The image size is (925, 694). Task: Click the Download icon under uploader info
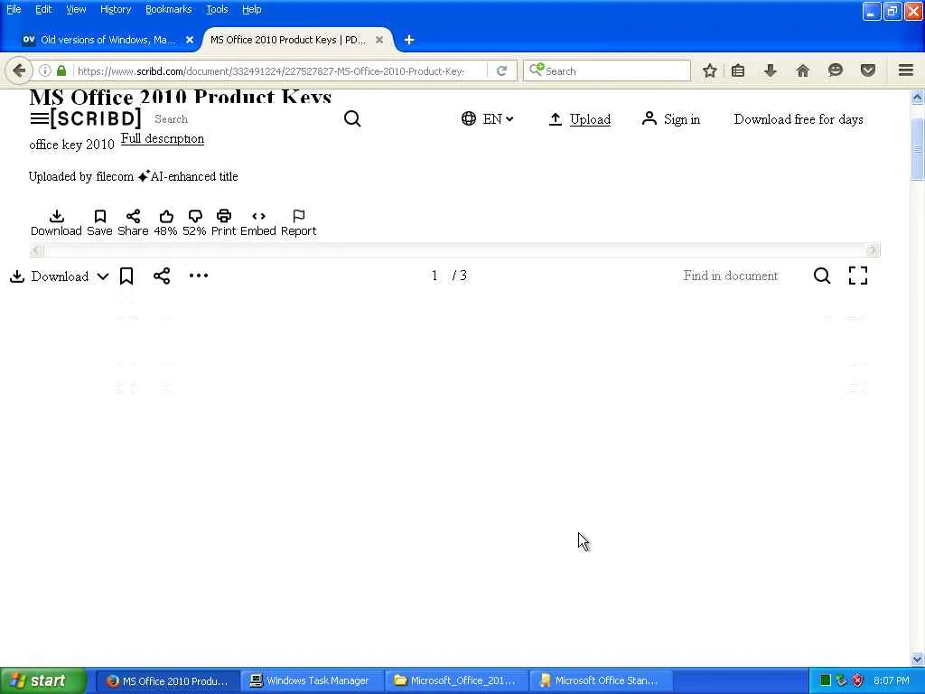[57, 216]
